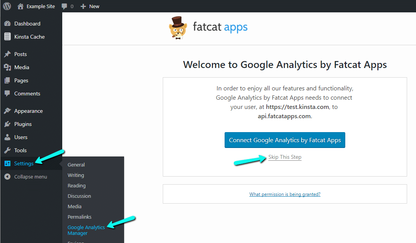Select Google Analytics Manager submenu item
416x243 pixels.
[86, 230]
